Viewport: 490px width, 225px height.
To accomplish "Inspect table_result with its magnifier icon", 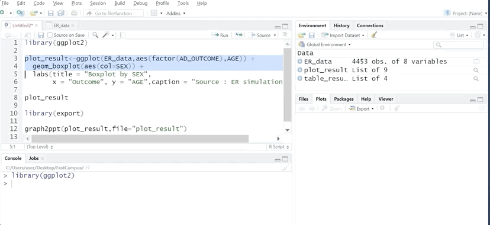I will 476,79.
